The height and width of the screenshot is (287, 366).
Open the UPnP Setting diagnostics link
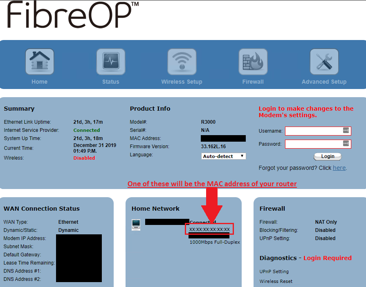274,271
